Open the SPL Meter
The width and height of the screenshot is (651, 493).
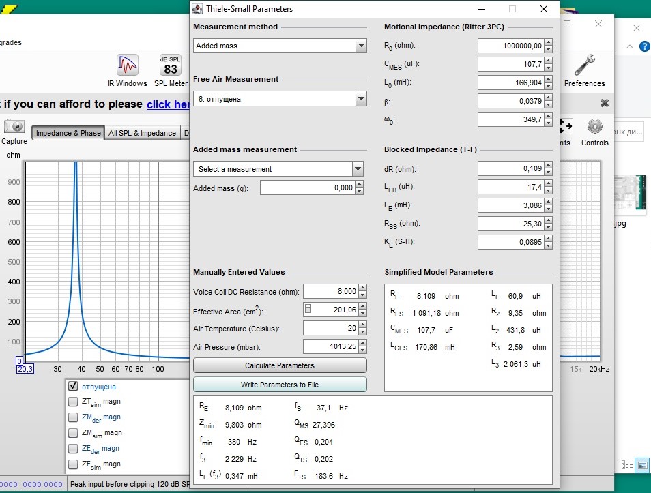pyautogui.click(x=171, y=66)
